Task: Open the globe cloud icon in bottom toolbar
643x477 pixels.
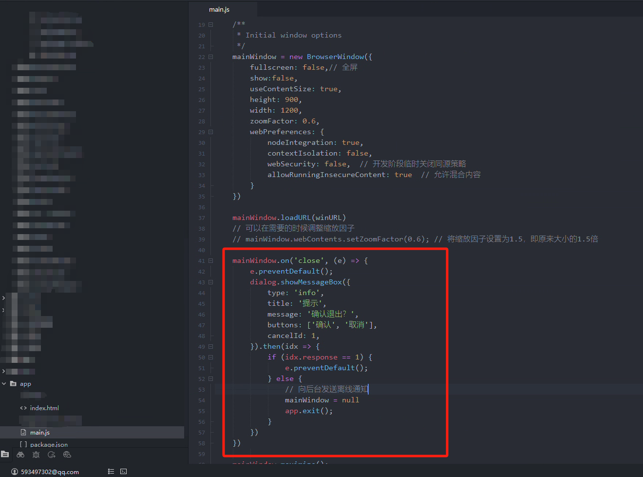Action: tap(67, 455)
